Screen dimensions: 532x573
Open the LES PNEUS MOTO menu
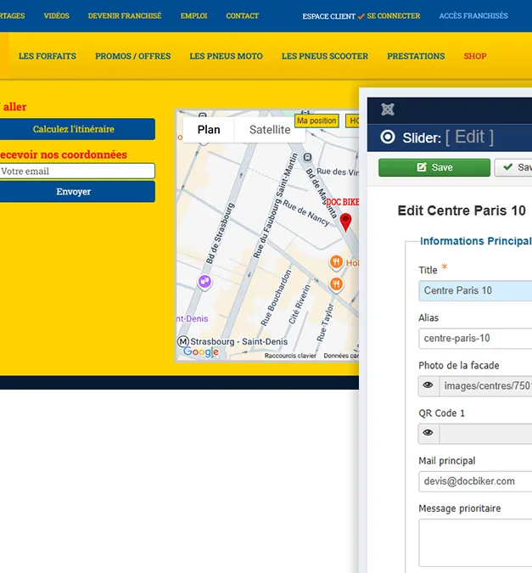(226, 56)
